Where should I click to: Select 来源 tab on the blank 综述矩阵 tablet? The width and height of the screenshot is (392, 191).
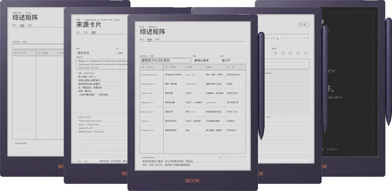30,25
